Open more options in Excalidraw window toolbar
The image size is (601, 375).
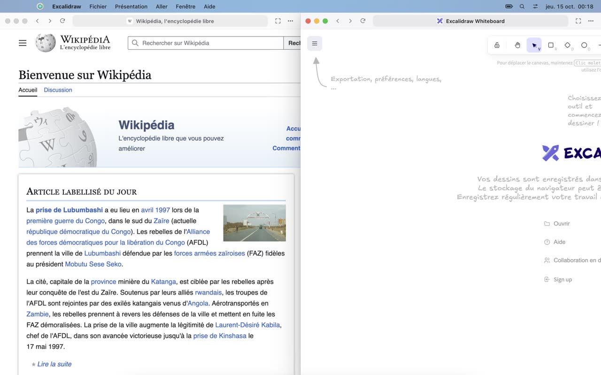click(591, 21)
